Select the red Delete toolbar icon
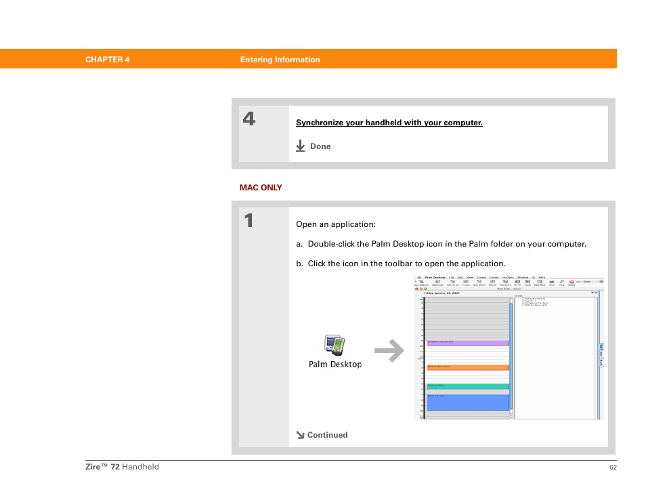 (x=572, y=282)
